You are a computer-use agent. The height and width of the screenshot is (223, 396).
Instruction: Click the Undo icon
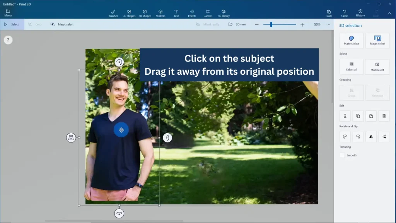pyautogui.click(x=345, y=13)
